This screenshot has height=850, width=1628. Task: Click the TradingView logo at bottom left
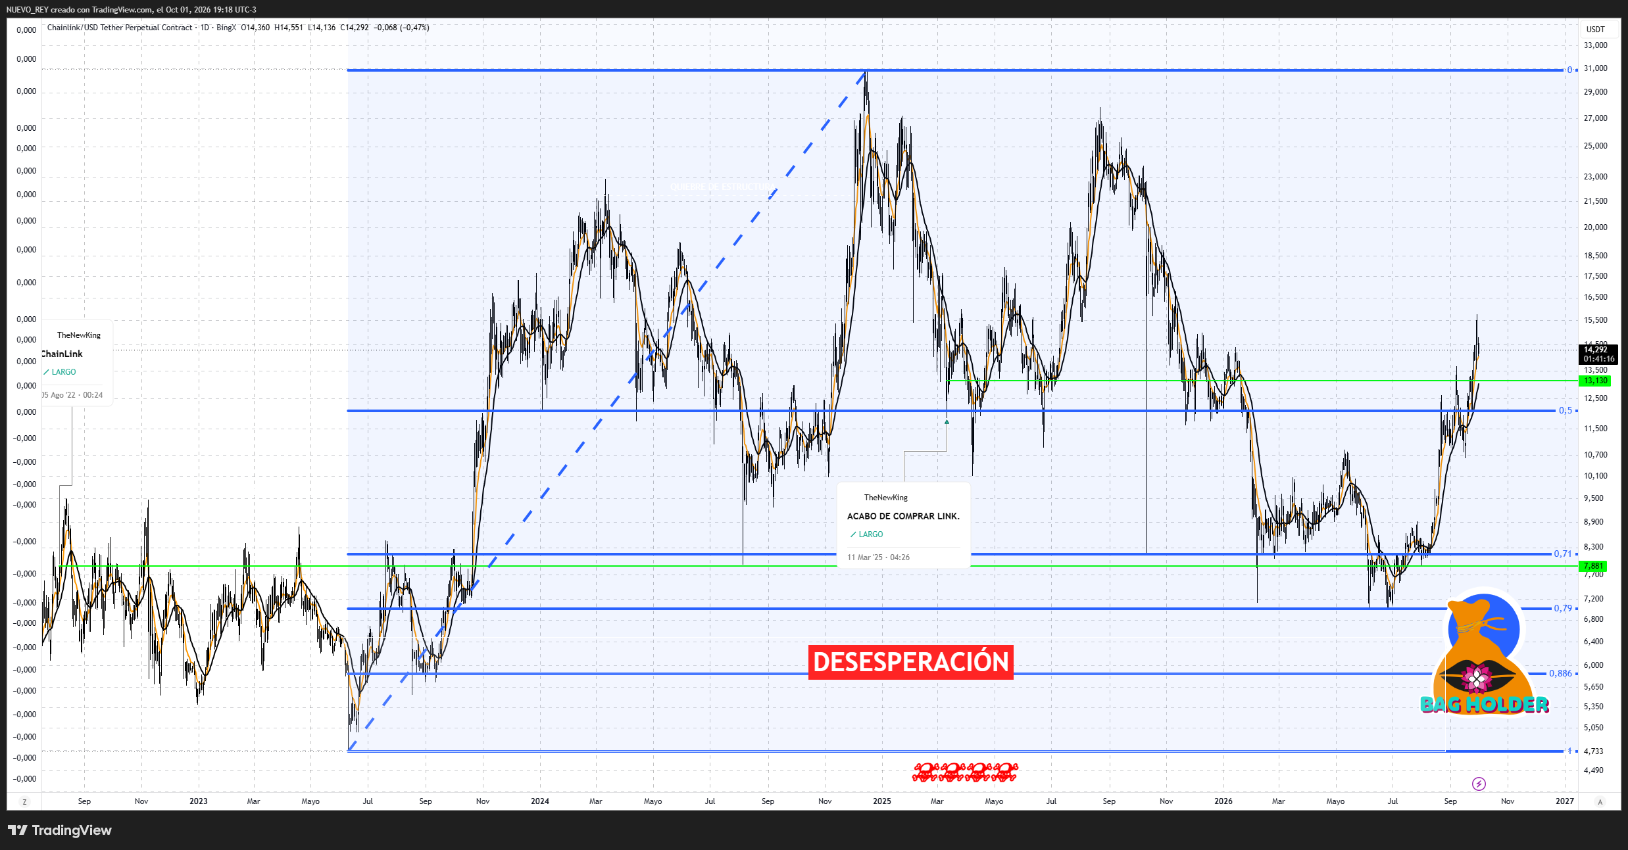60,830
